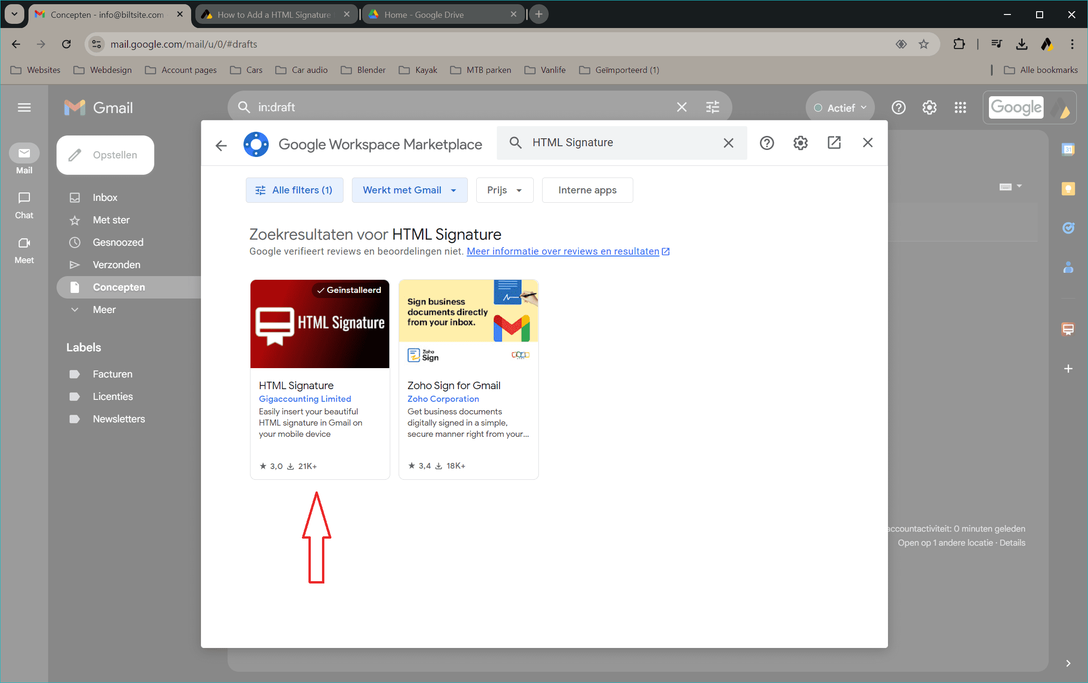1088x683 pixels.
Task: Switch to Mail in Gmail rail
Action: (24, 159)
